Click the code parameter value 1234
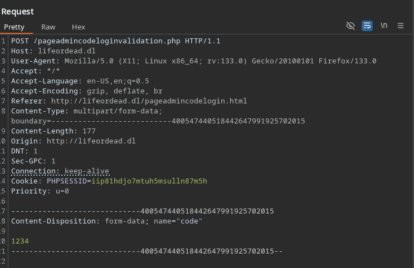414x268 pixels. (x=20, y=241)
